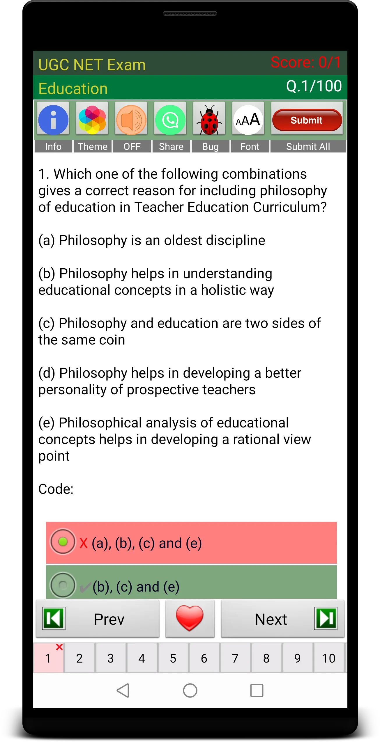This screenshot has height=742, width=380.
Task: Go to the previous question with Prev
Action: point(98,619)
